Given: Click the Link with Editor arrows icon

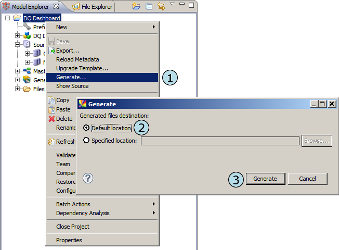Looking at the screenshot, I should click(x=161, y=6).
